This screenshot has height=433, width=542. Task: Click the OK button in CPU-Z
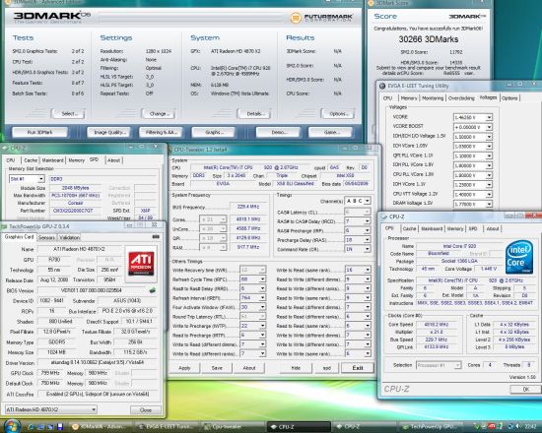coord(526,389)
